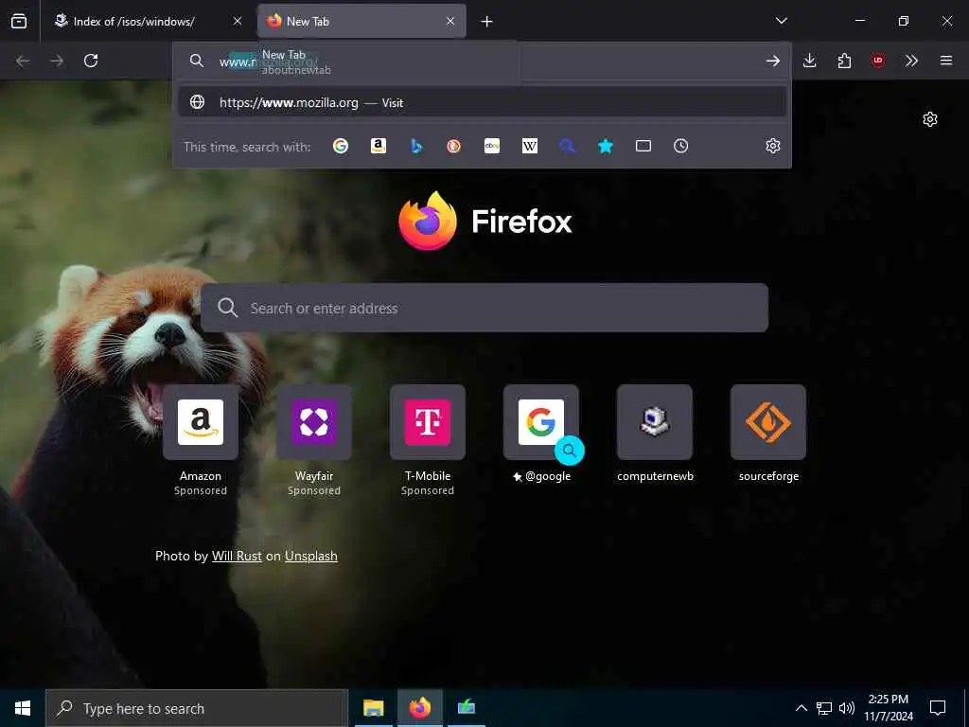The height and width of the screenshot is (727, 969).
Task: Search only open Tabs icon
Action: [643, 146]
